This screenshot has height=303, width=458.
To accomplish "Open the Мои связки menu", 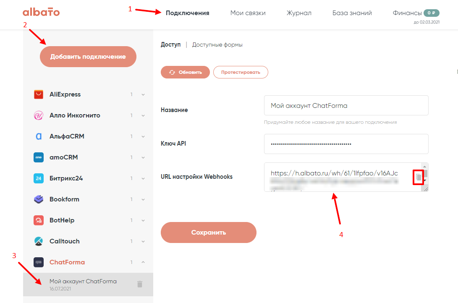I will [248, 13].
